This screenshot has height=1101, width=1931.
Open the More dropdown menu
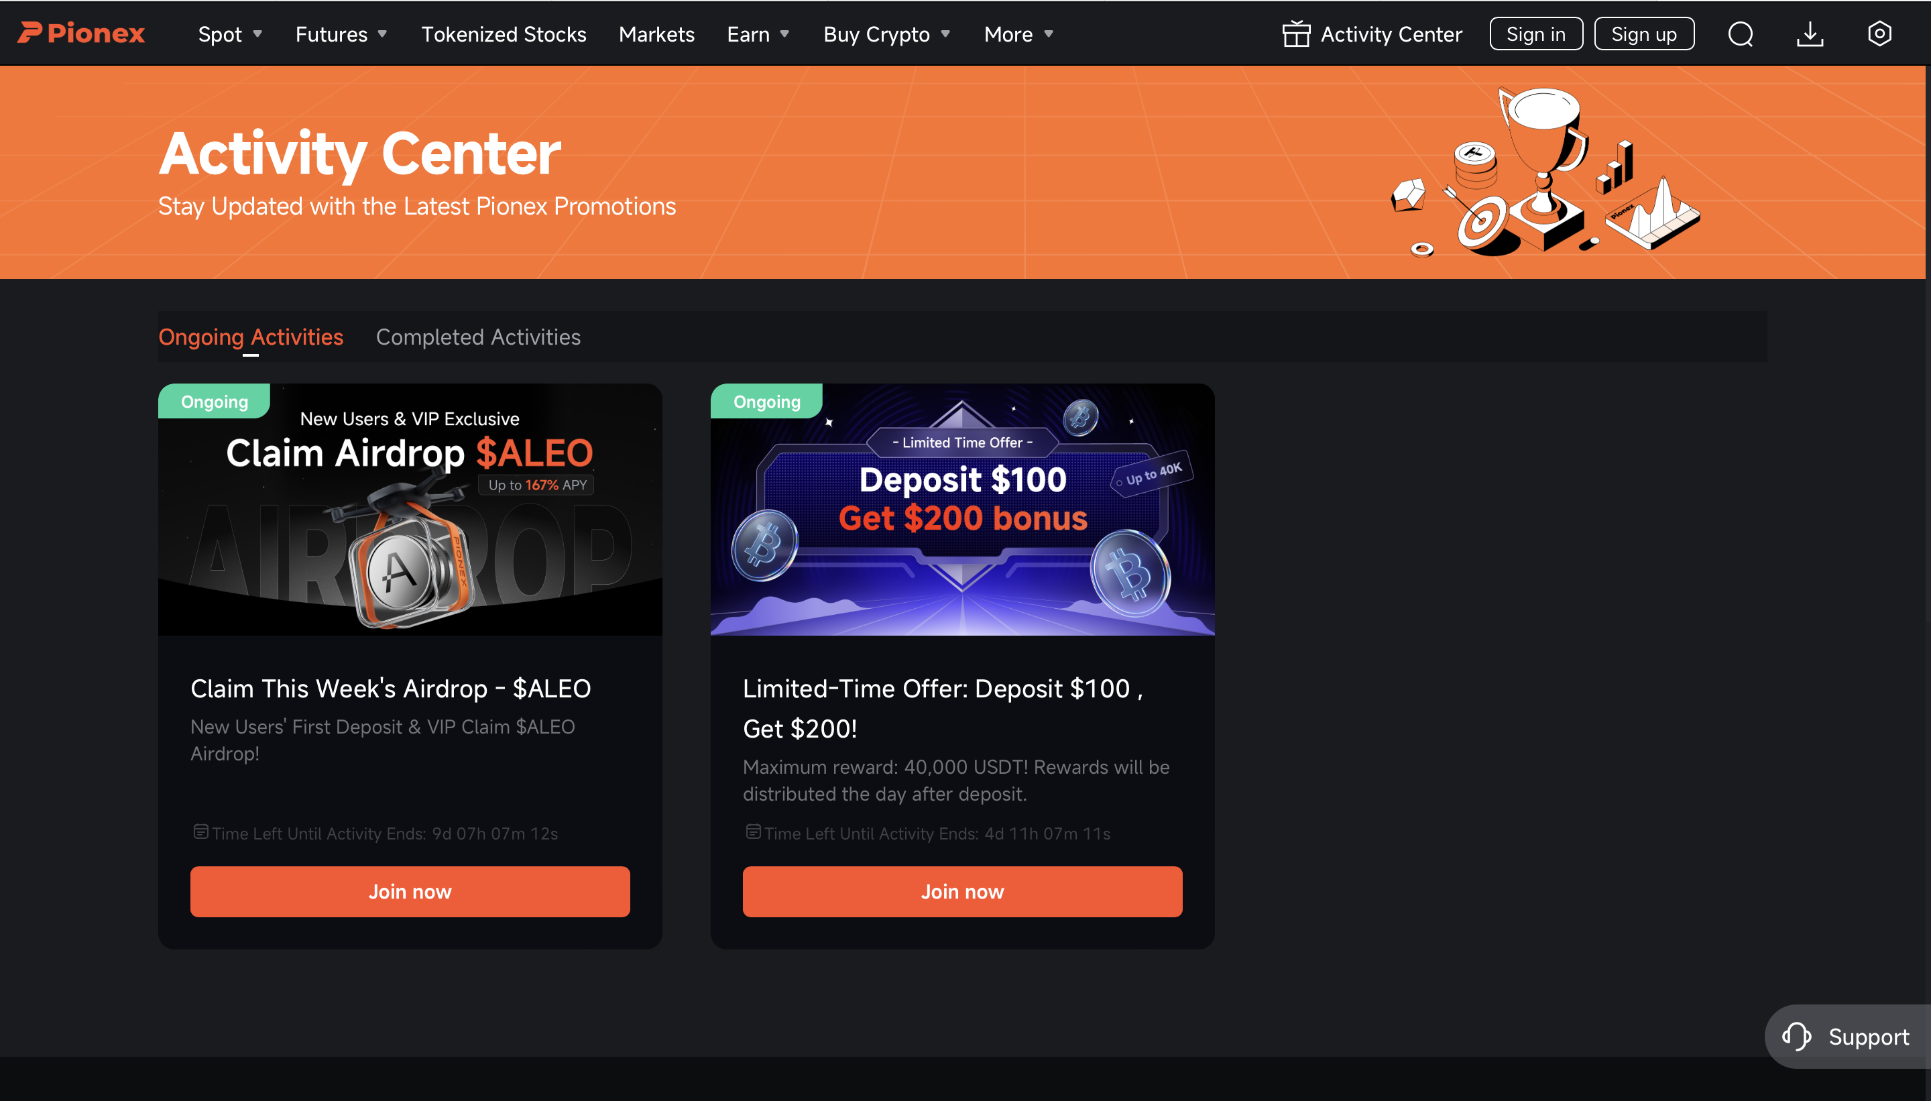1019,34
